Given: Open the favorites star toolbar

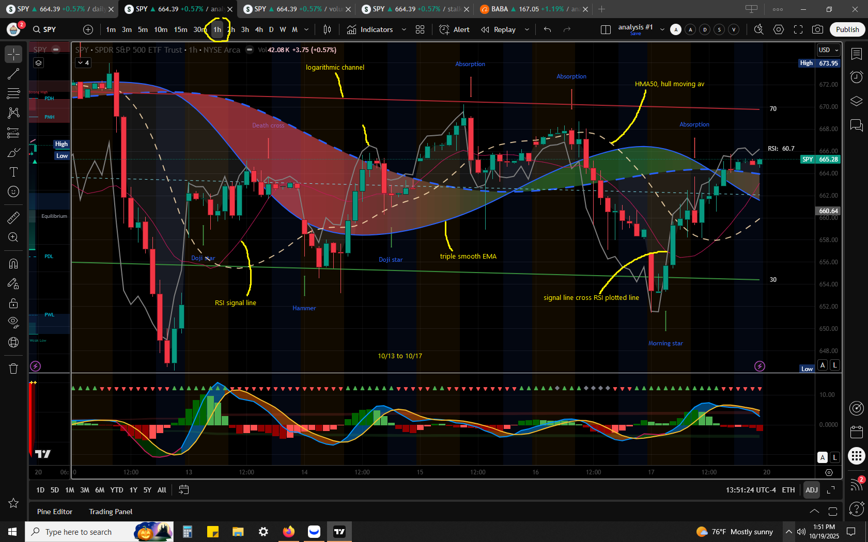Looking at the screenshot, I should tap(13, 503).
